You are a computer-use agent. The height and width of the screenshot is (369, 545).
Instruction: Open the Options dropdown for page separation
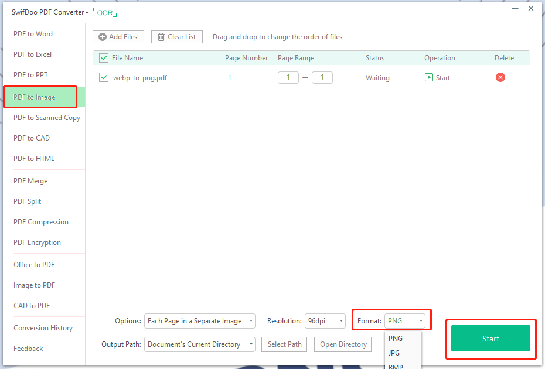click(x=199, y=321)
